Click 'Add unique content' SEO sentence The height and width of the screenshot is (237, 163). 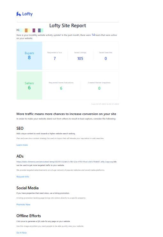click(46, 134)
